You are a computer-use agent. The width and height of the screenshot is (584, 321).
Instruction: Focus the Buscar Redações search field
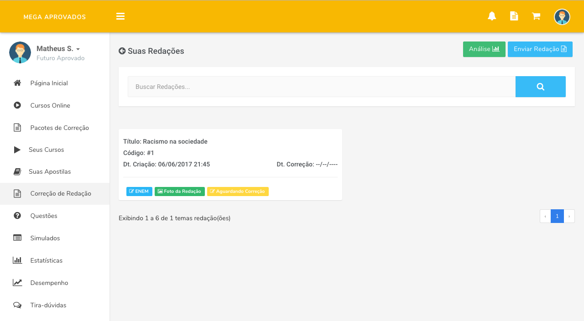tap(322, 87)
